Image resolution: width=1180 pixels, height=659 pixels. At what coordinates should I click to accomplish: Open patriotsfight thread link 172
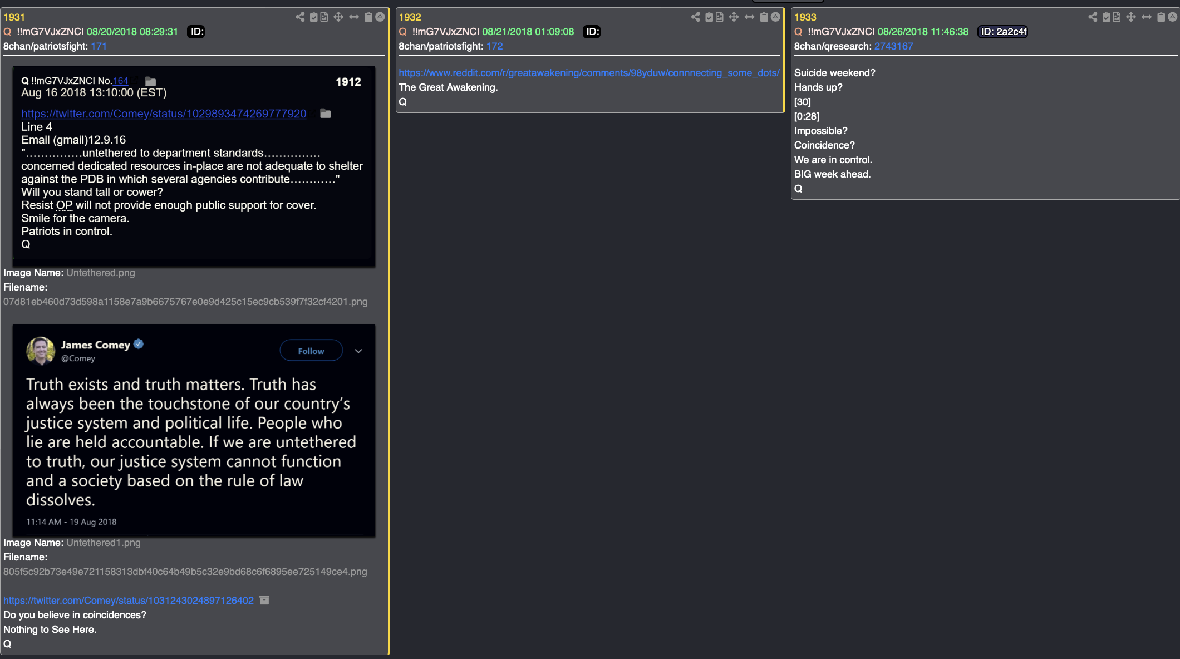pyautogui.click(x=494, y=46)
